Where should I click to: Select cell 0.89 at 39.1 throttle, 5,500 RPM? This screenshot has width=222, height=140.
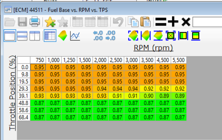coord(179,96)
